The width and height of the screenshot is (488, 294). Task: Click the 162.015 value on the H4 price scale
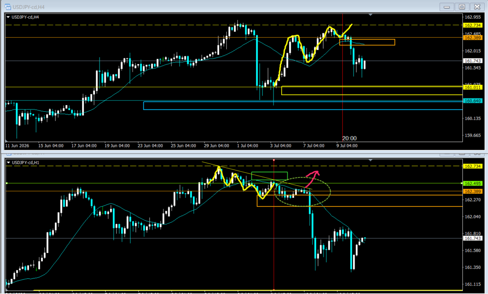pos(473,50)
